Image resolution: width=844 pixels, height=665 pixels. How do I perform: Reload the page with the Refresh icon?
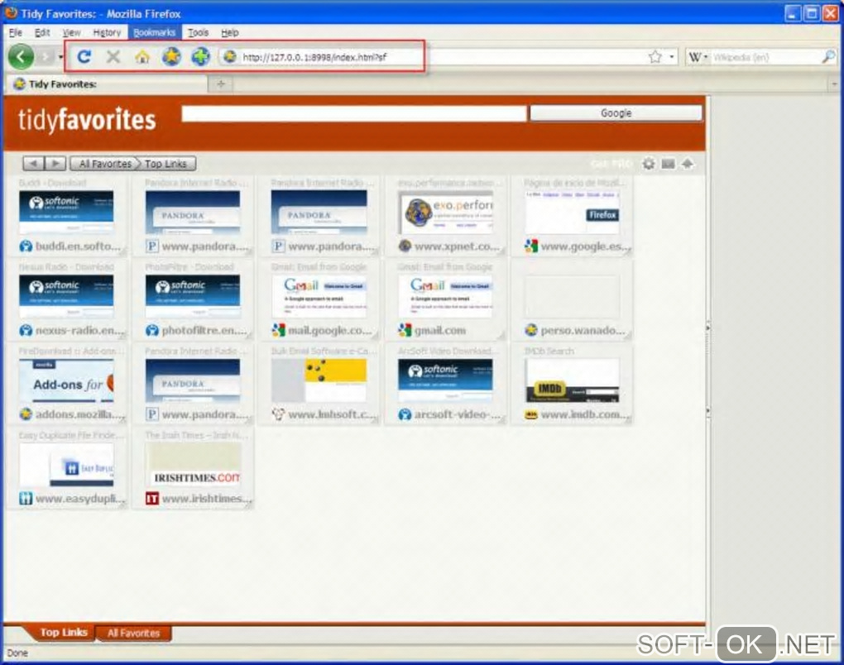[84, 56]
